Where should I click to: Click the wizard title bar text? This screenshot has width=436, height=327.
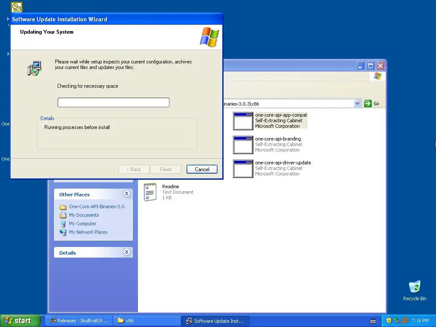(60, 19)
